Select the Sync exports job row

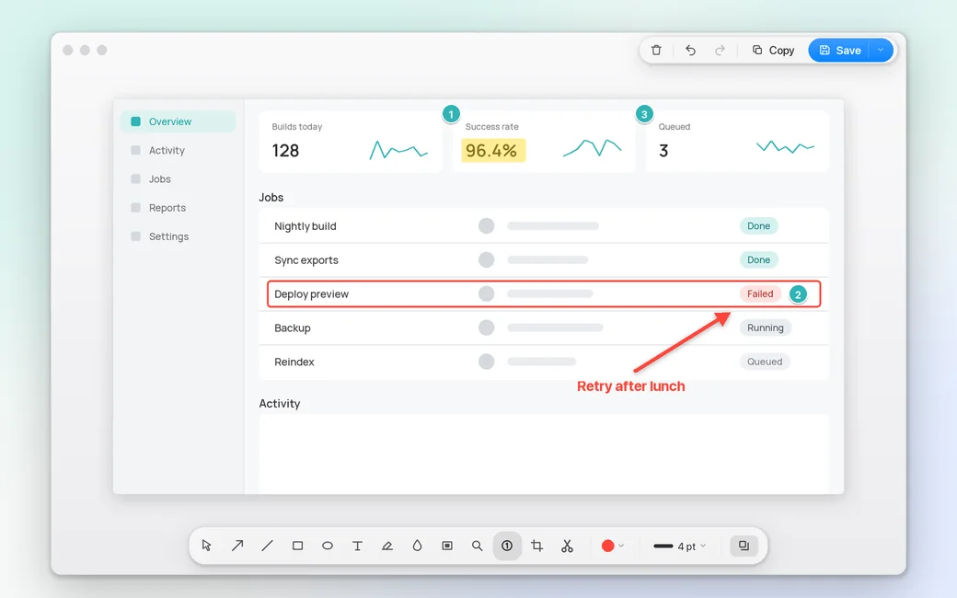click(x=543, y=260)
